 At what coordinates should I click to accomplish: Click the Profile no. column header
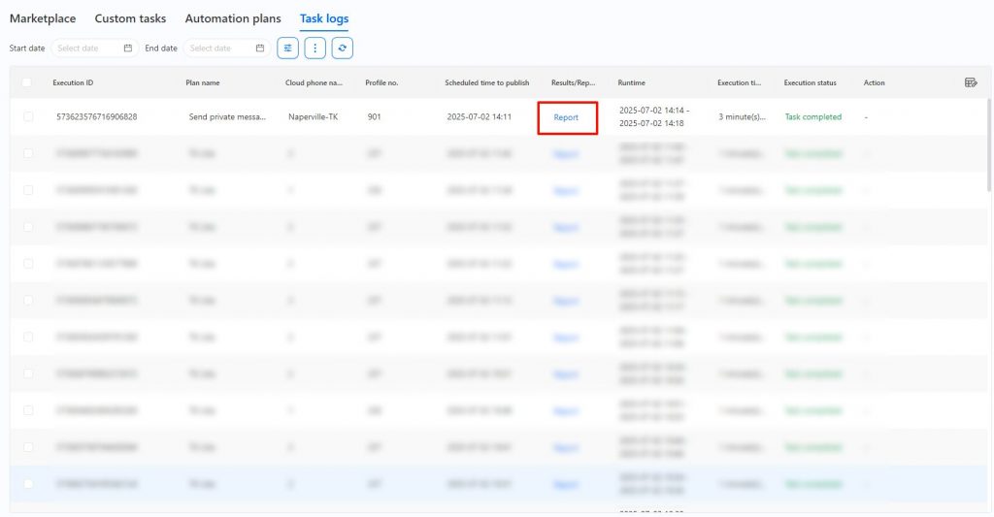[x=381, y=82]
